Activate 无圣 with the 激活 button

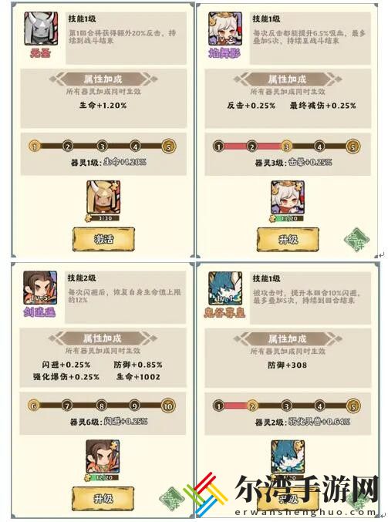(103, 239)
